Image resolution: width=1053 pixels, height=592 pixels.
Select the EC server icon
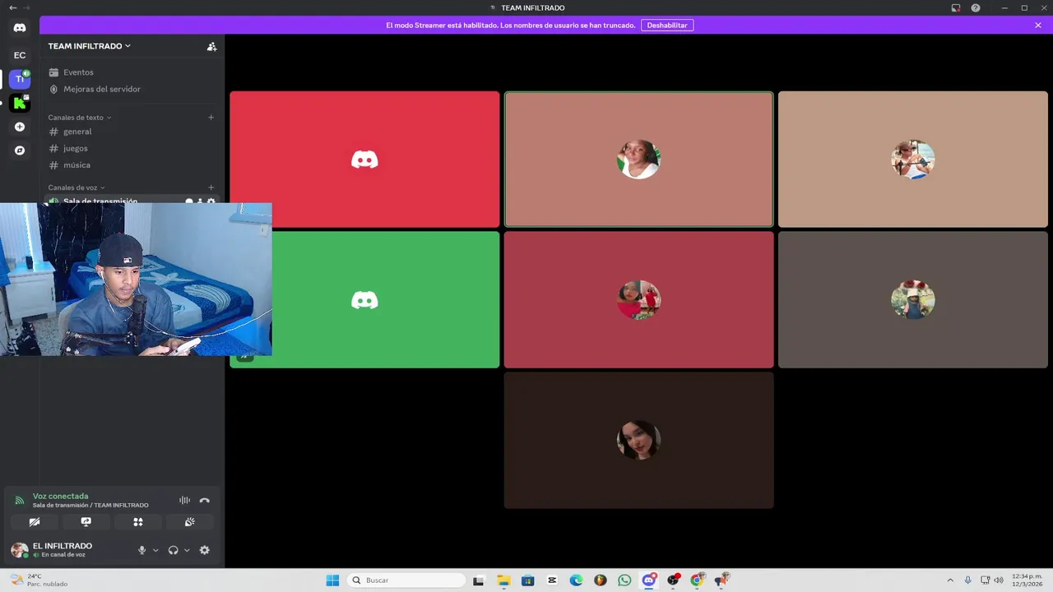[20, 55]
